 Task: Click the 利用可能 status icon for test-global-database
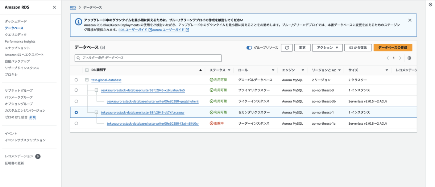tap(212, 80)
